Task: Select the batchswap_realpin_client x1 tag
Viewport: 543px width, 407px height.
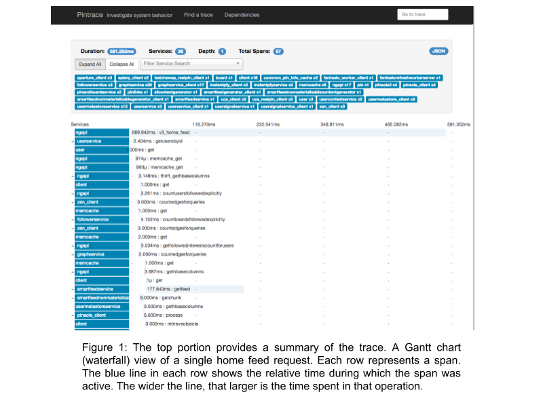Action: pyautogui.click(x=182, y=78)
